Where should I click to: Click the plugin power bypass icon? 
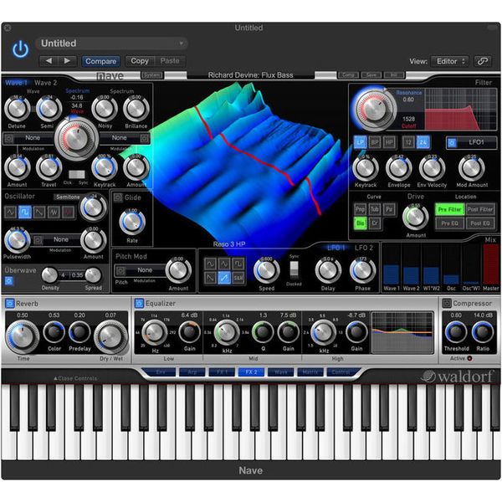[20, 49]
